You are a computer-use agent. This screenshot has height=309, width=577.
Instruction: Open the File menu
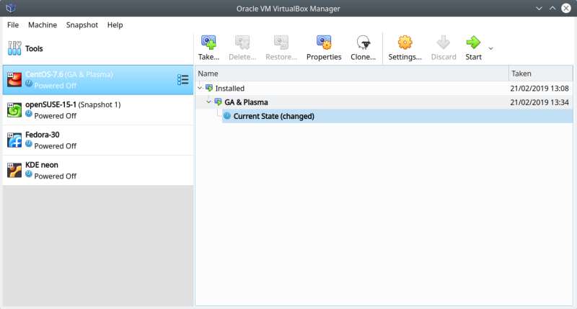click(x=13, y=25)
